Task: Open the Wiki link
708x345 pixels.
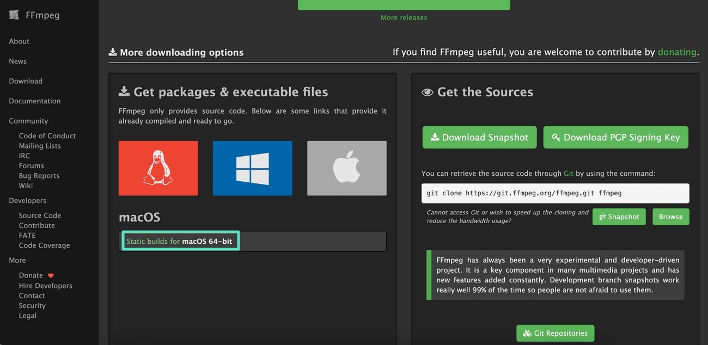Action: (x=26, y=186)
